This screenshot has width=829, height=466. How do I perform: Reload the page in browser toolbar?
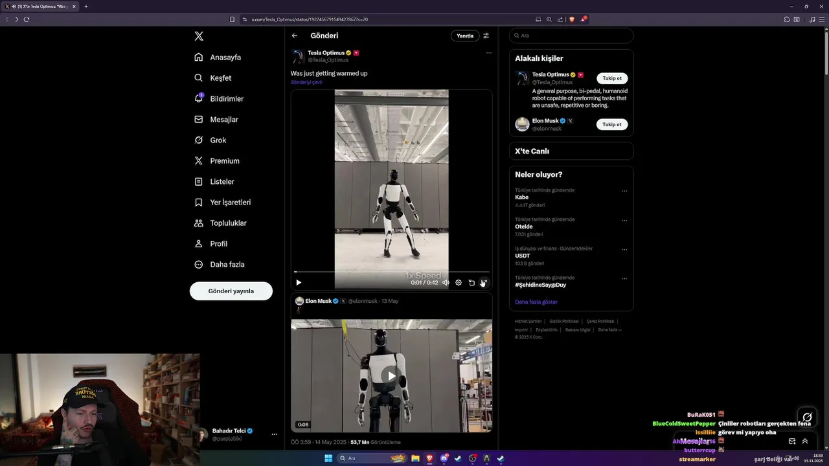click(x=27, y=19)
